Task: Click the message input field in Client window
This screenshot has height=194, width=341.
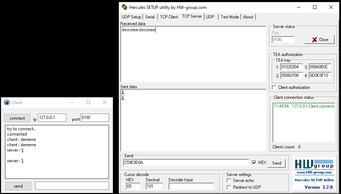Action: [x=72, y=186]
